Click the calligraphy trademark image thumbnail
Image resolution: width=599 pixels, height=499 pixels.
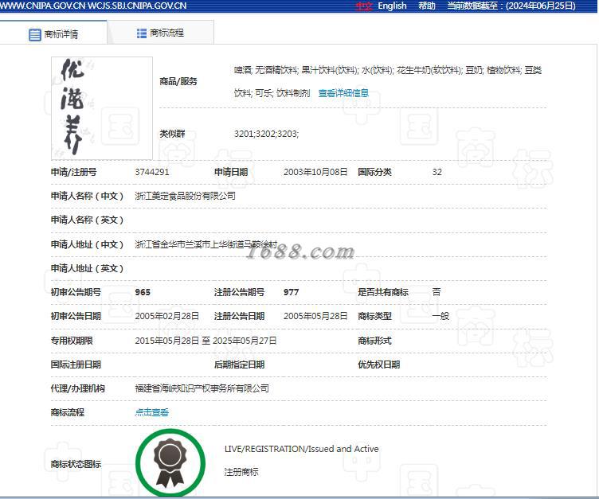102,108
